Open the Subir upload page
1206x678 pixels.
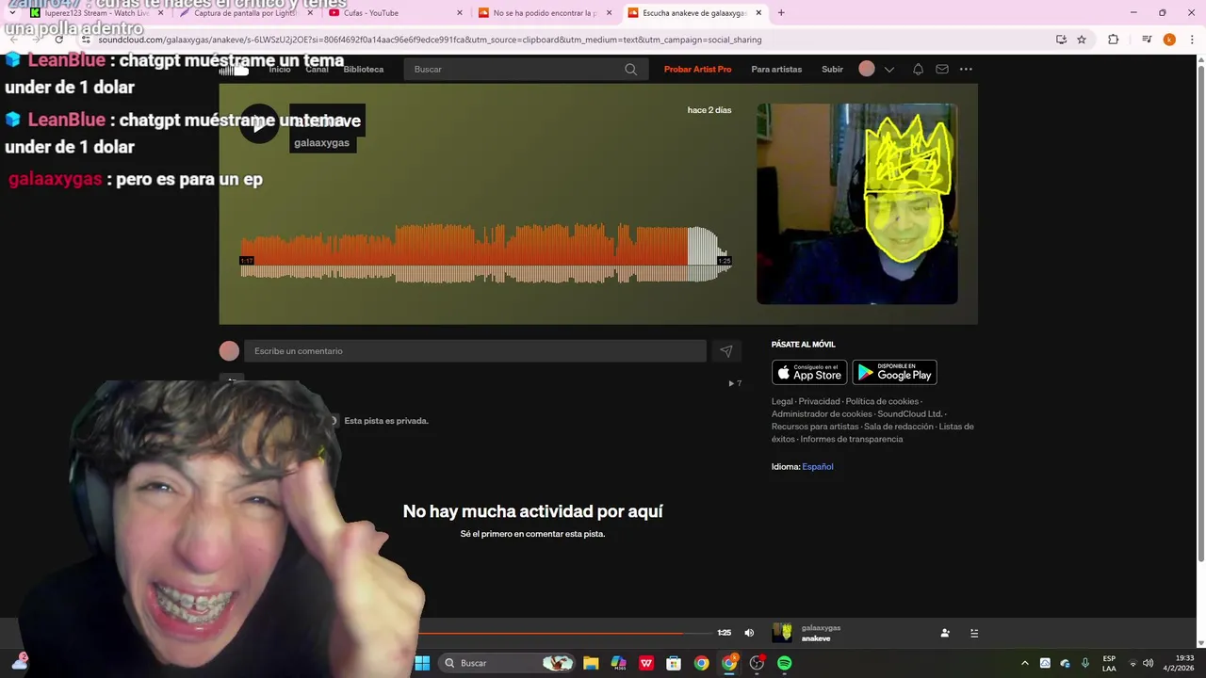(832, 69)
